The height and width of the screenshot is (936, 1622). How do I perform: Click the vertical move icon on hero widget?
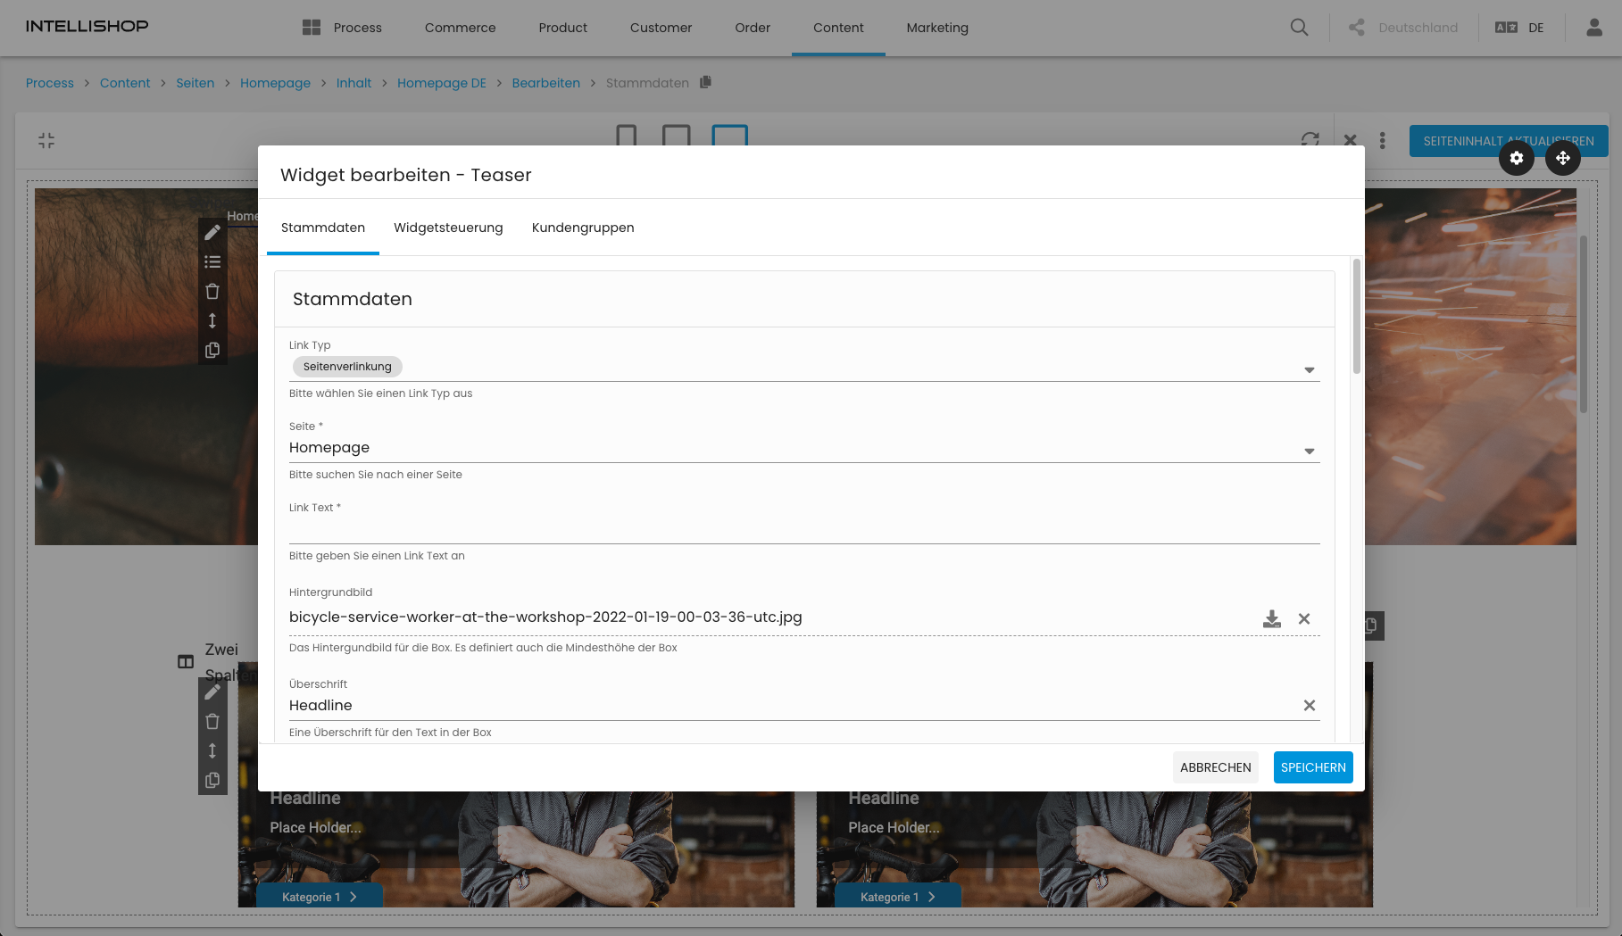coord(212,320)
